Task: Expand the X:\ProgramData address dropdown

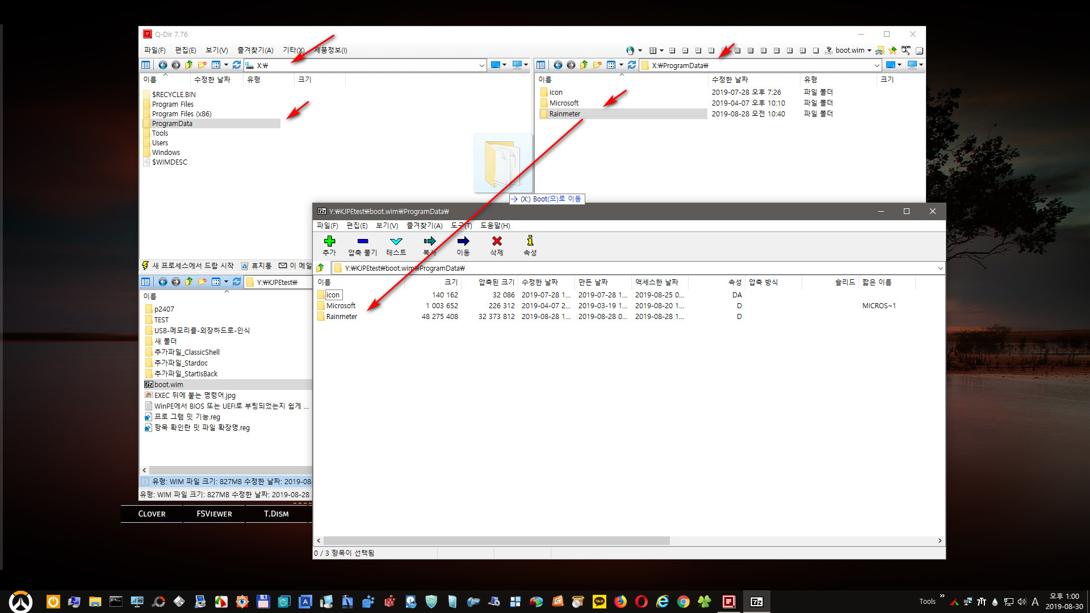Action: pos(877,65)
